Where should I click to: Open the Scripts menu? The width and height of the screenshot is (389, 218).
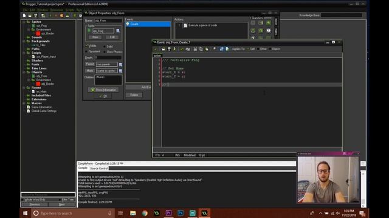click(70, 10)
